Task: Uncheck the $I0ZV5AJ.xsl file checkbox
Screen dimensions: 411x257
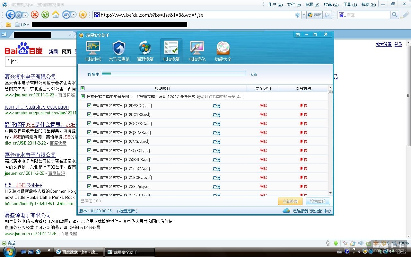Action: tap(89, 141)
